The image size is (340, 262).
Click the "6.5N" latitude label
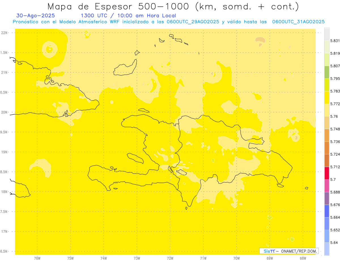click(4, 251)
